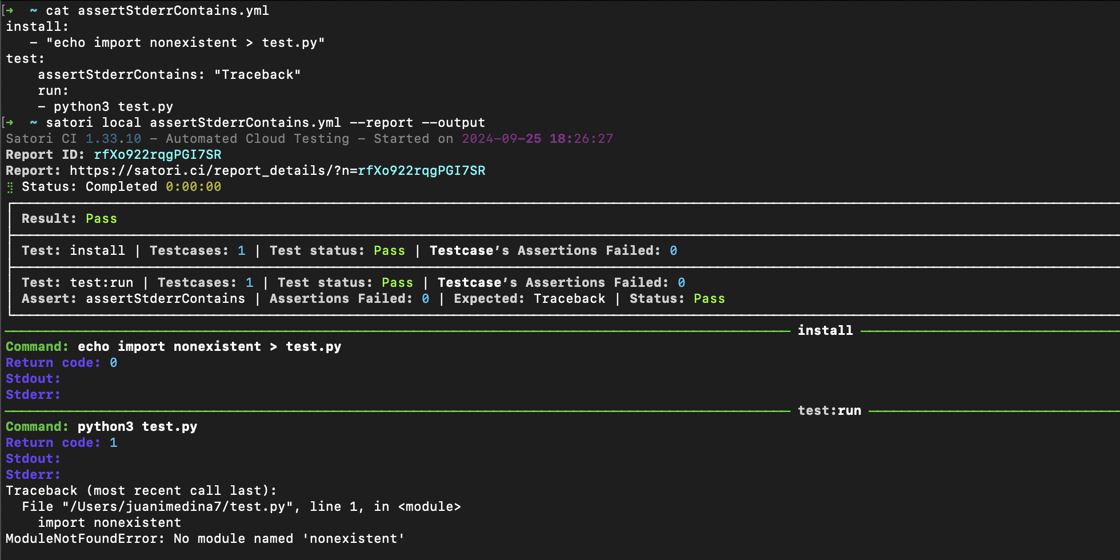Click the assertStderrContains: "Traceback" line
Image resolution: width=1120 pixels, height=560 pixels.
coord(169,75)
